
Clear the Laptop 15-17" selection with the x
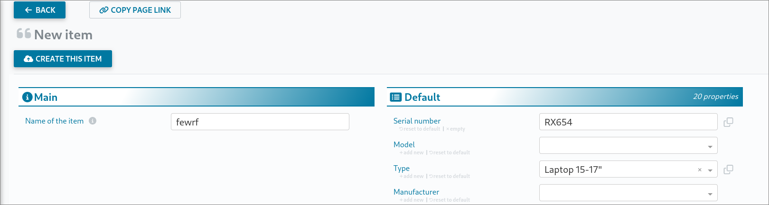(x=700, y=169)
